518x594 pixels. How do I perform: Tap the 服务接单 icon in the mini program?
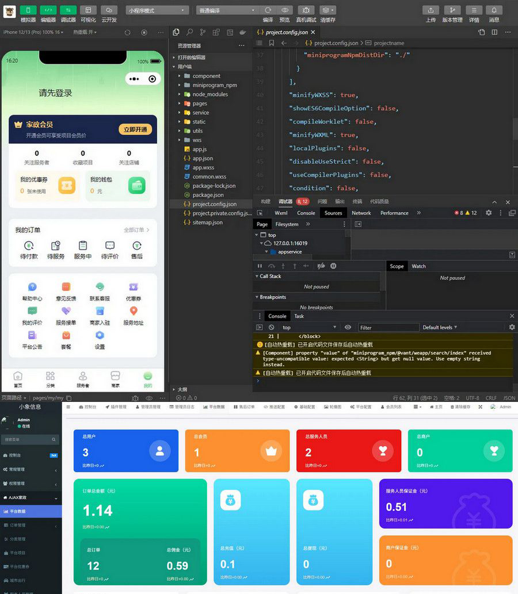66,311
